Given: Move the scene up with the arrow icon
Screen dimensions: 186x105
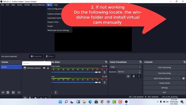Looking at the screenshot, I should [x=19, y=92].
